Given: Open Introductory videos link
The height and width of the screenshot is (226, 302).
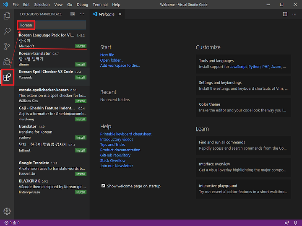Looking at the screenshot, I should click(117, 139).
